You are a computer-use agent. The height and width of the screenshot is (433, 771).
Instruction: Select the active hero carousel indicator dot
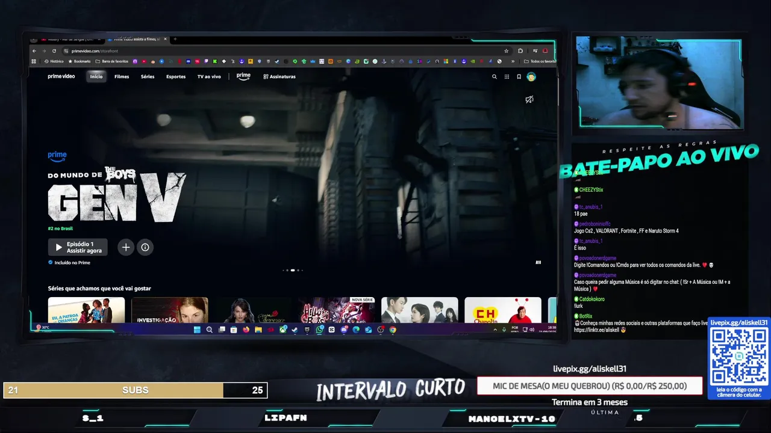point(293,271)
